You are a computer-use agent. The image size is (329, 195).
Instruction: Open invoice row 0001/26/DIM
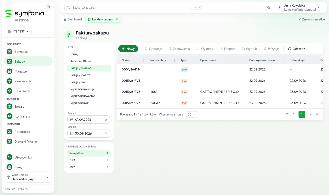[x=220, y=69]
